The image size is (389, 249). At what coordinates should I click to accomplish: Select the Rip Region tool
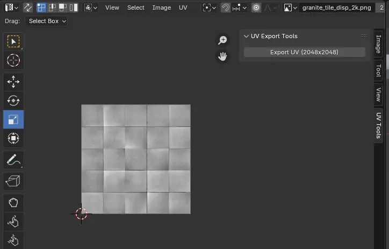pos(13,181)
